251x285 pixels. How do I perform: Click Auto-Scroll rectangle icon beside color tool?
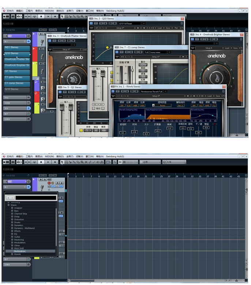coord(108,162)
